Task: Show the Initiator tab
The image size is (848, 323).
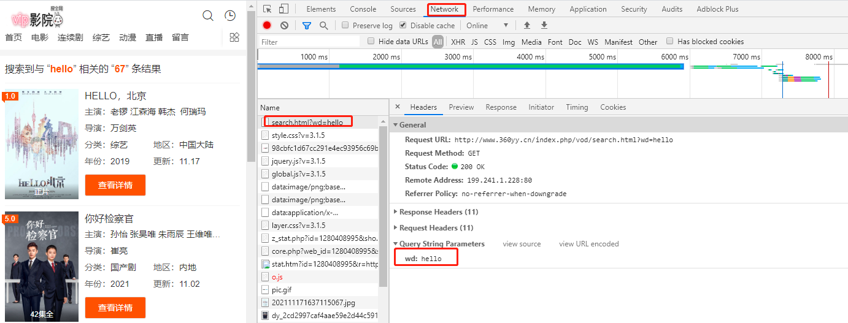Action: tap(541, 107)
